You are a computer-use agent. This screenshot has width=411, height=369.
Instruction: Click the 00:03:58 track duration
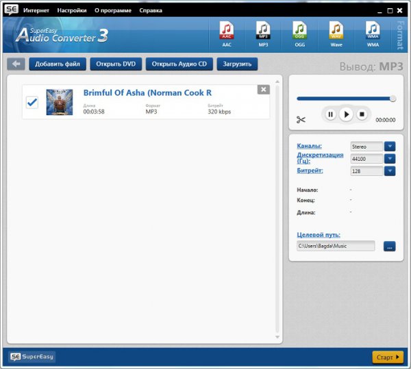94,112
